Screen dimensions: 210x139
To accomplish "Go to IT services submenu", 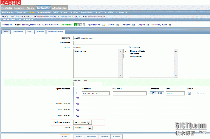I will 122,12.
